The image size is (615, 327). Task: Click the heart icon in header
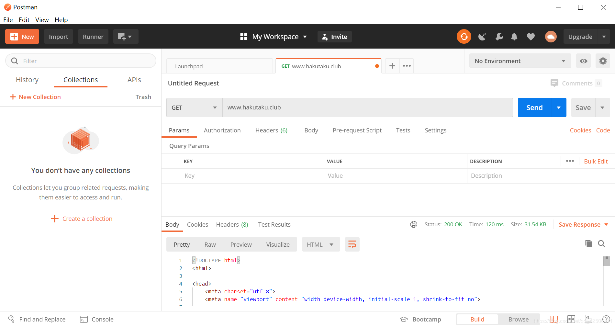531,37
